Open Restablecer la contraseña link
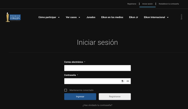The height and width of the screenshot is (109, 188). click(x=169, y=4)
